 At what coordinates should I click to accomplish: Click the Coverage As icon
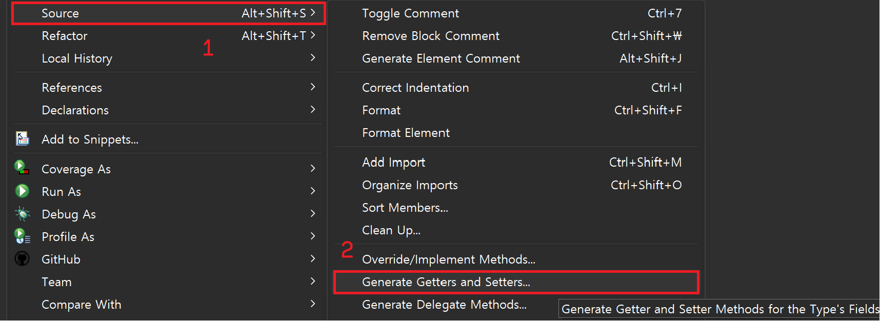[22, 168]
